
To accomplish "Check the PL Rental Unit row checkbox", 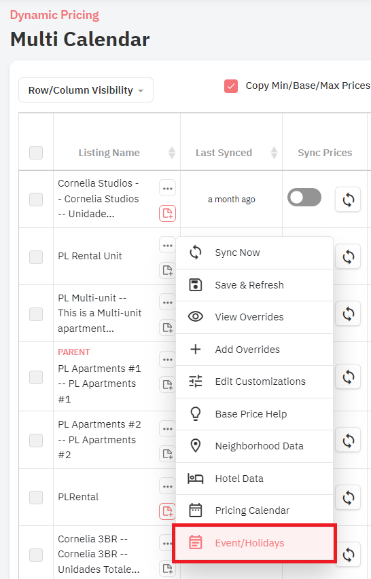I will [36, 257].
